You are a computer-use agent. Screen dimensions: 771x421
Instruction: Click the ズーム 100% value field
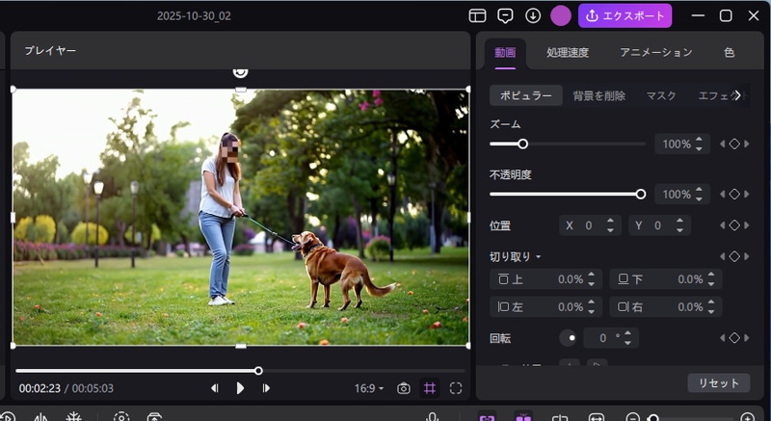click(x=676, y=144)
